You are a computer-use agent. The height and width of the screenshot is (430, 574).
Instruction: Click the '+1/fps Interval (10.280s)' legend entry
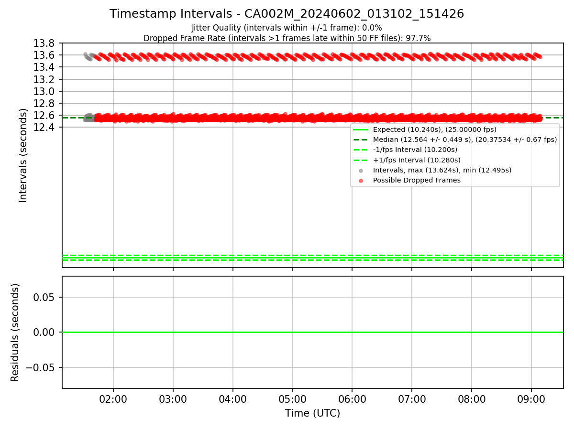click(x=417, y=160)
